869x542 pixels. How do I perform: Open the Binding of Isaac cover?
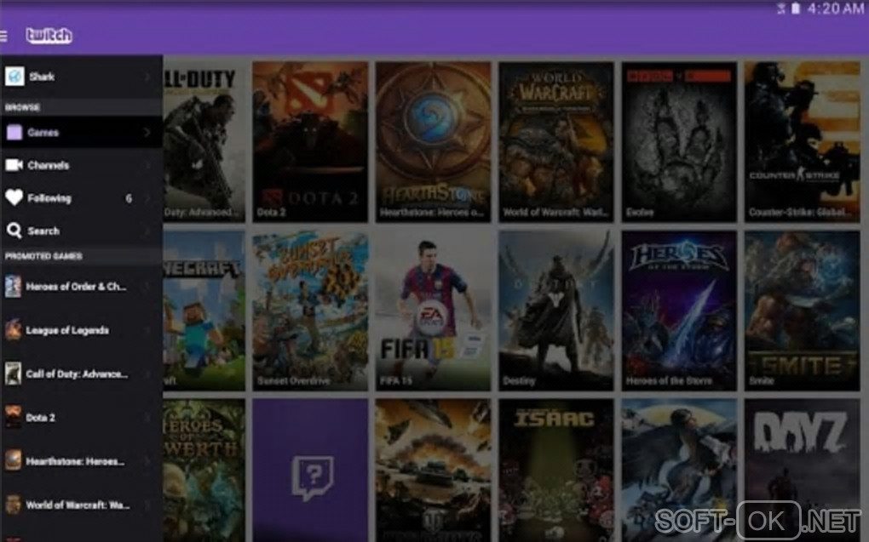coord(556,471)
